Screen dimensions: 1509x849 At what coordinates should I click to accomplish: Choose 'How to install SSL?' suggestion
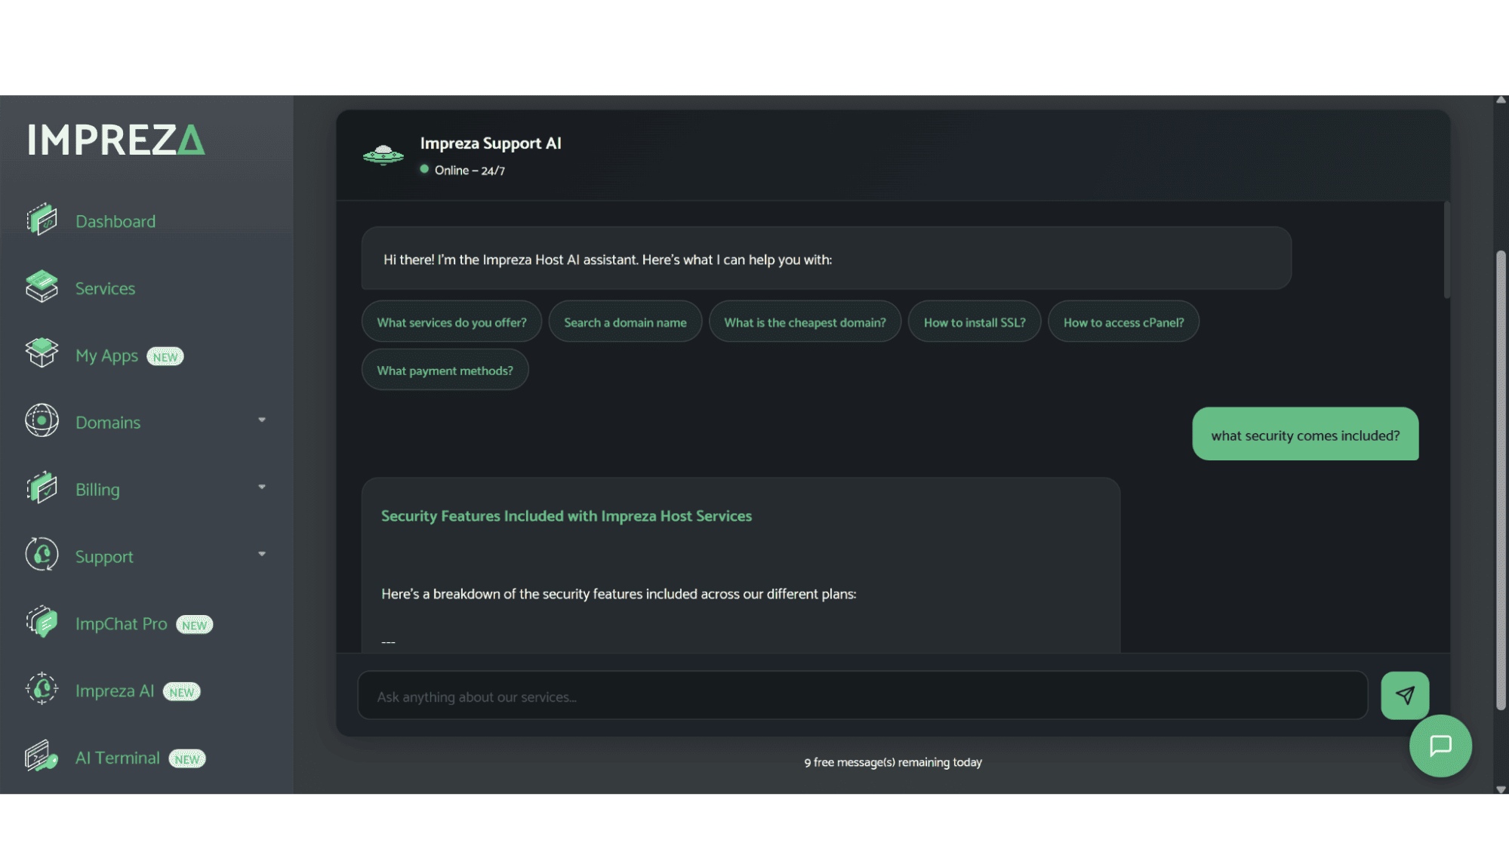click(x=975, y=322)
